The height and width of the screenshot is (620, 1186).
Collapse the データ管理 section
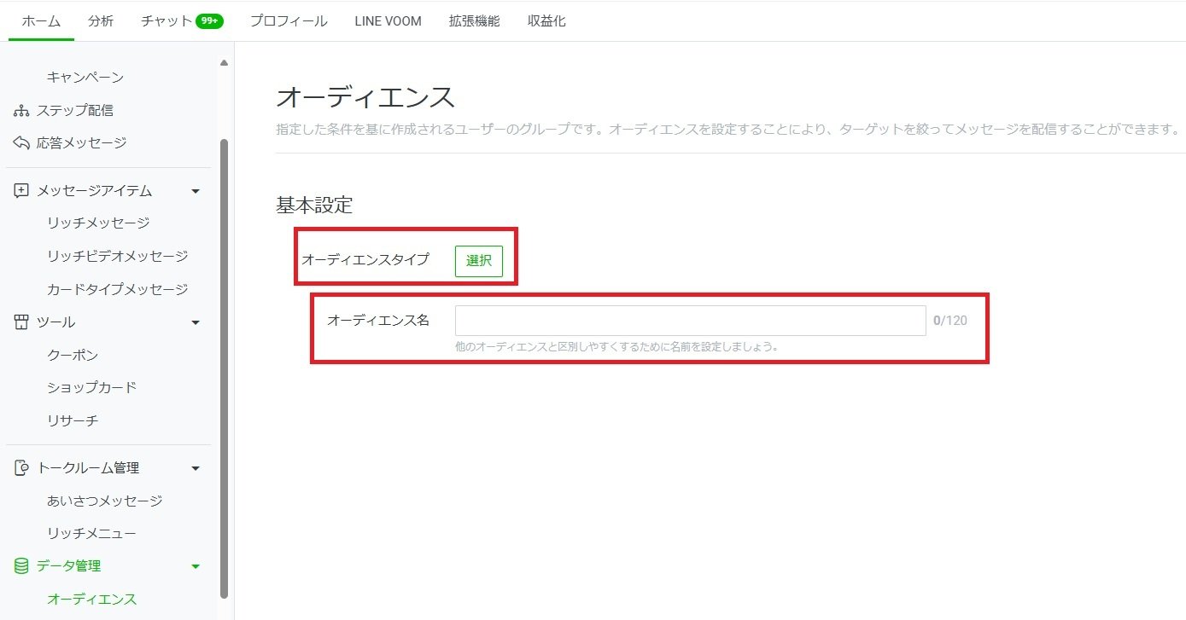[x=196, y=565]
